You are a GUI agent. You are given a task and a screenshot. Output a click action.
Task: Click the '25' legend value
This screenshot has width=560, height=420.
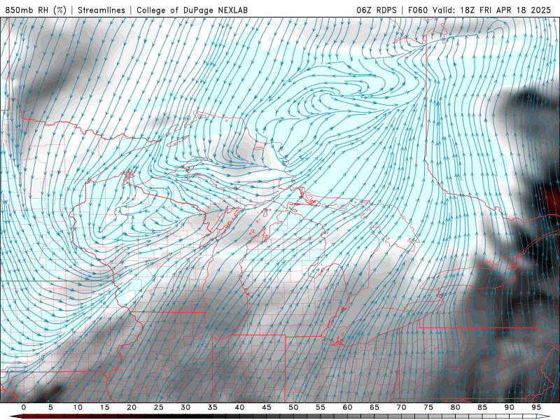point(159,407)
